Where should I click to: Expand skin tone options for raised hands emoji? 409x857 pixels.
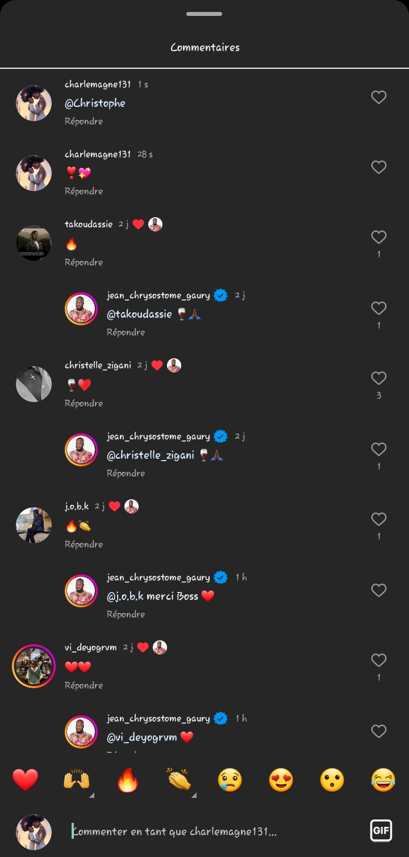pyautogui.click(x=91, y=795)
